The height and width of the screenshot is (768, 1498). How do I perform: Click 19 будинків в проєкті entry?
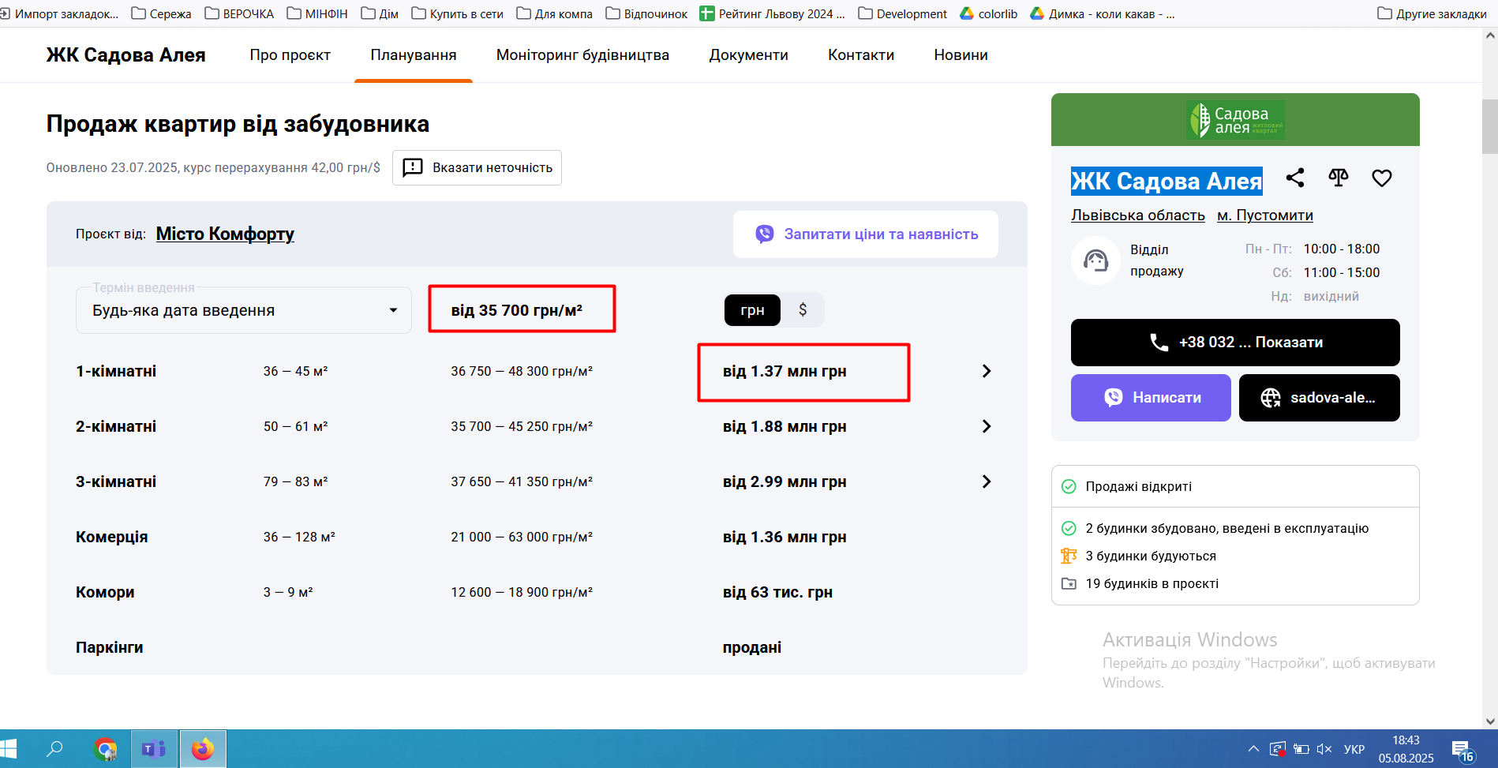[1152, 583]
